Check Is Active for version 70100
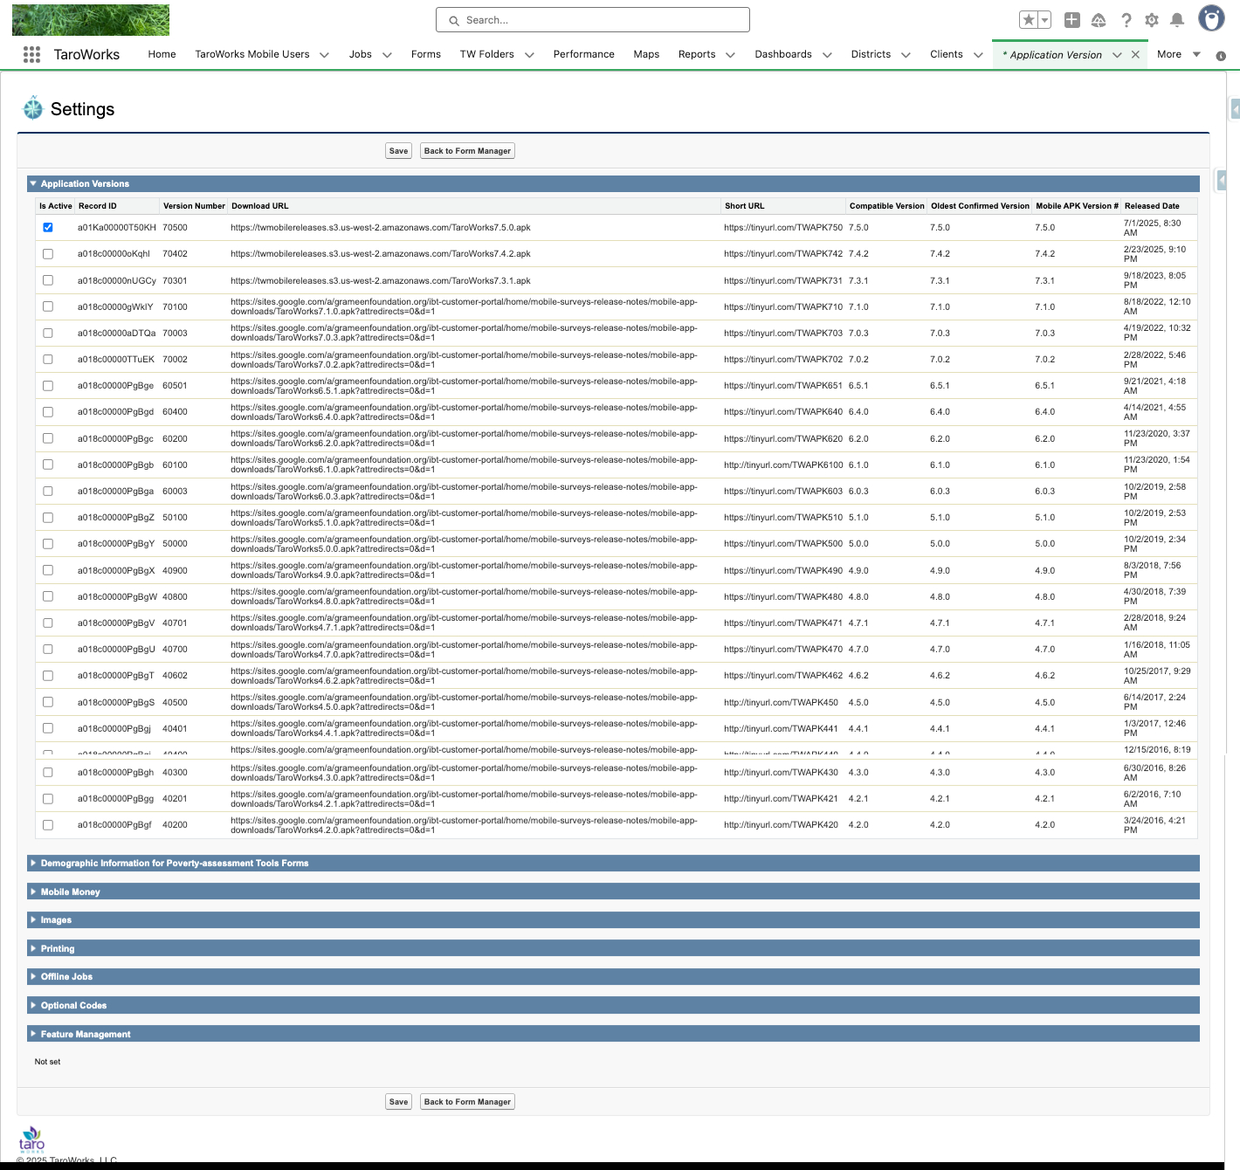The width and height of the screenshot is (1240, 1170). 48,306
